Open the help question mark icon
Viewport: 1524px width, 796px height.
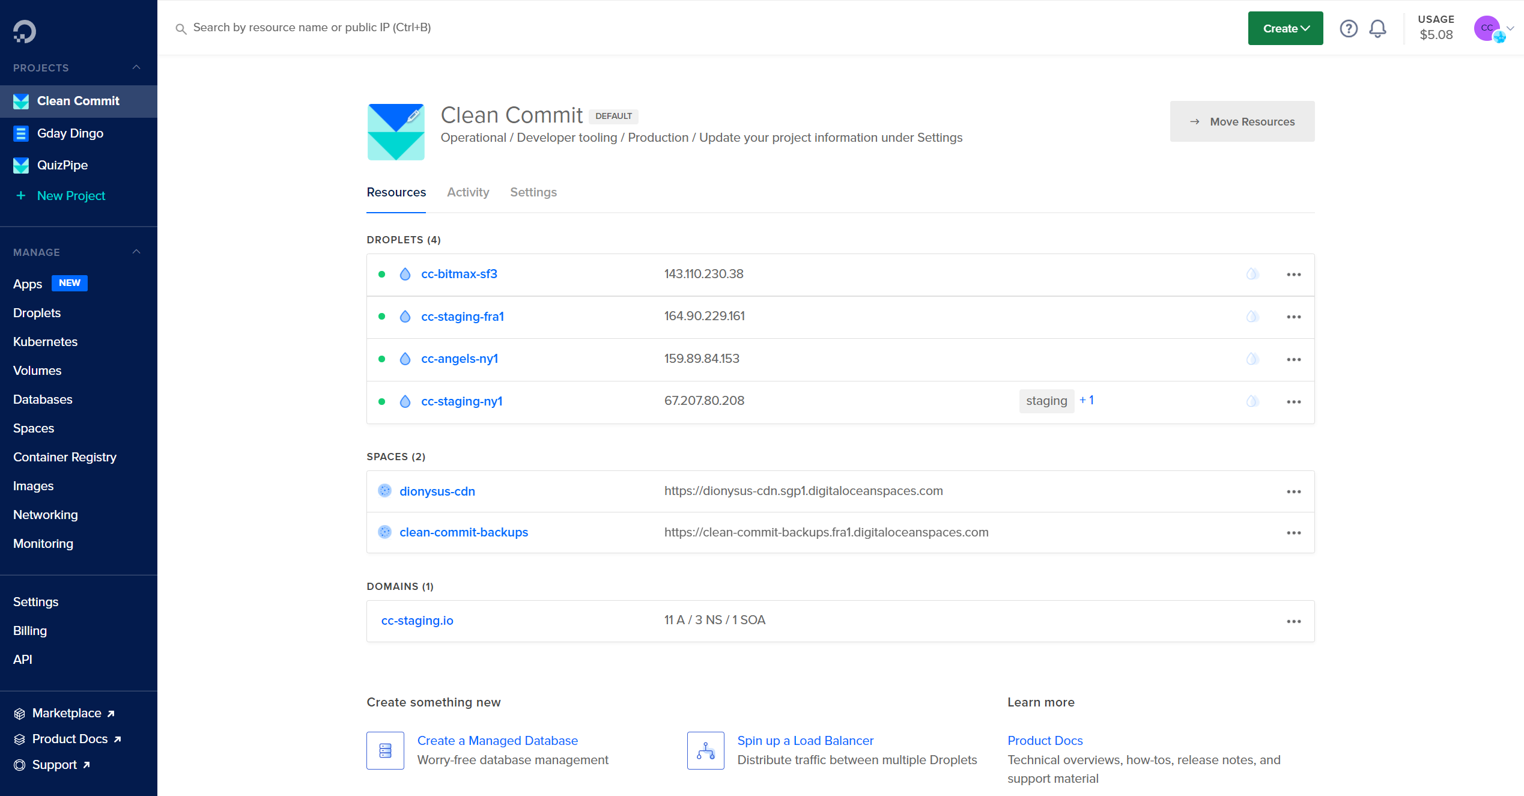(x=1349, y=28)
